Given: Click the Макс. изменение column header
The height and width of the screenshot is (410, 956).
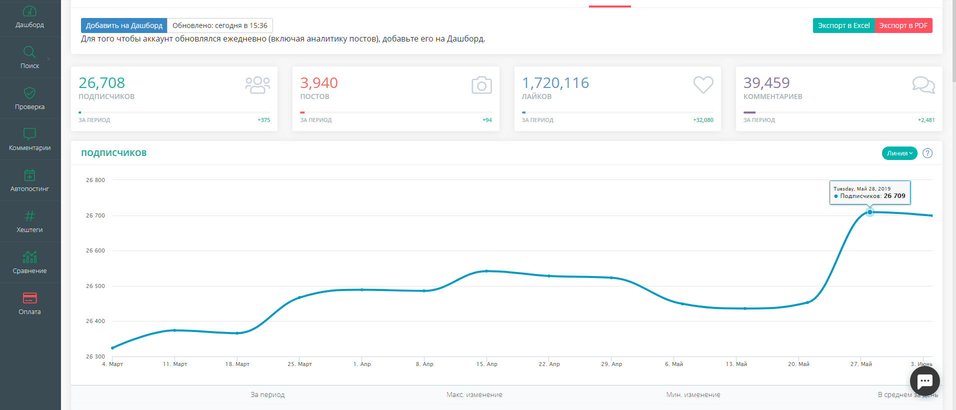Looking at the screenshot, I should click(x=474, y=394).
